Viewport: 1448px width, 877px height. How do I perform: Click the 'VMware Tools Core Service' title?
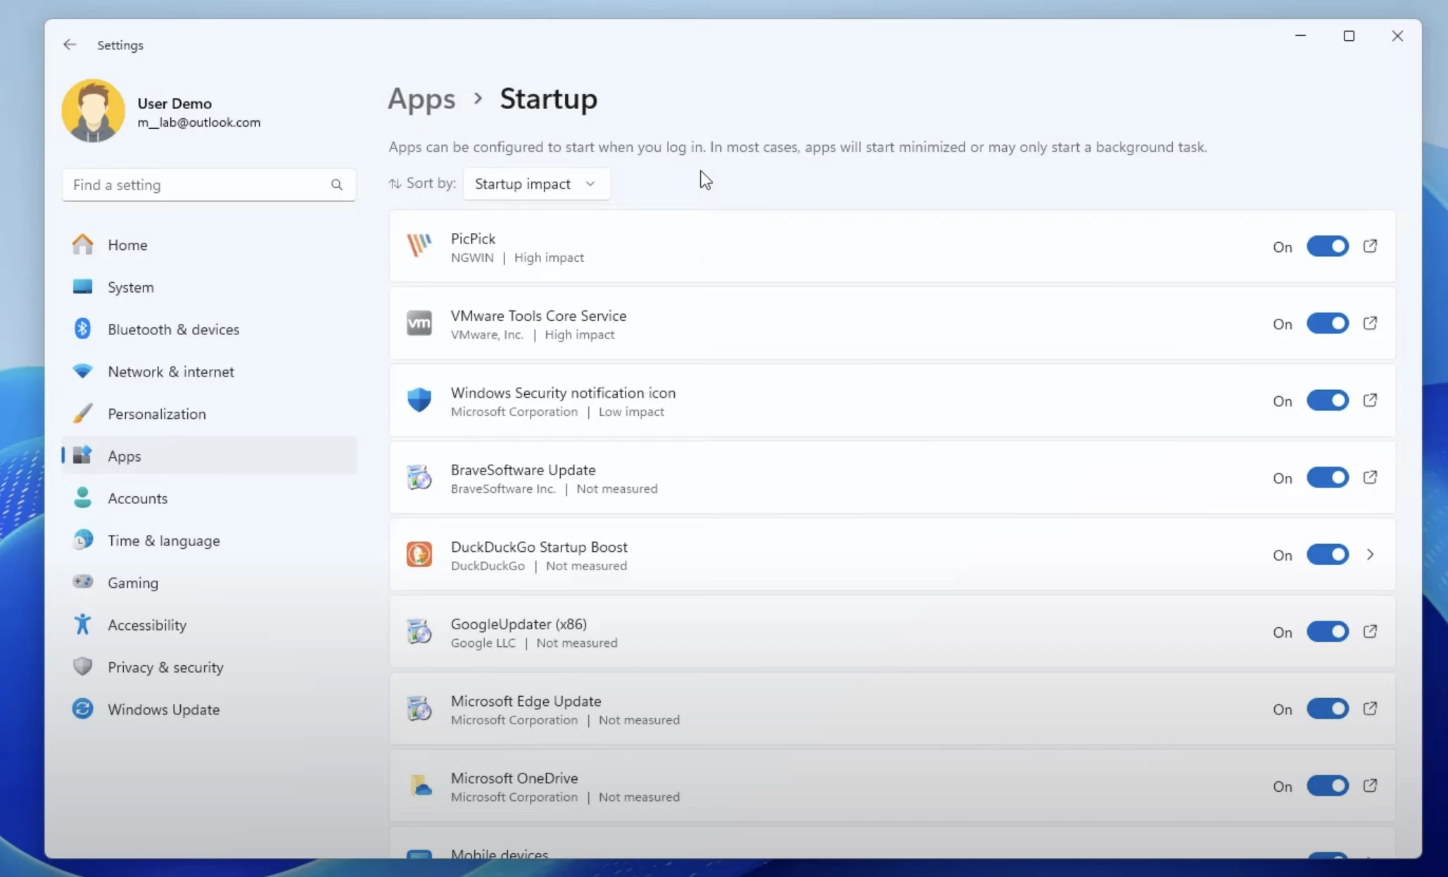(x=538, y=315)
